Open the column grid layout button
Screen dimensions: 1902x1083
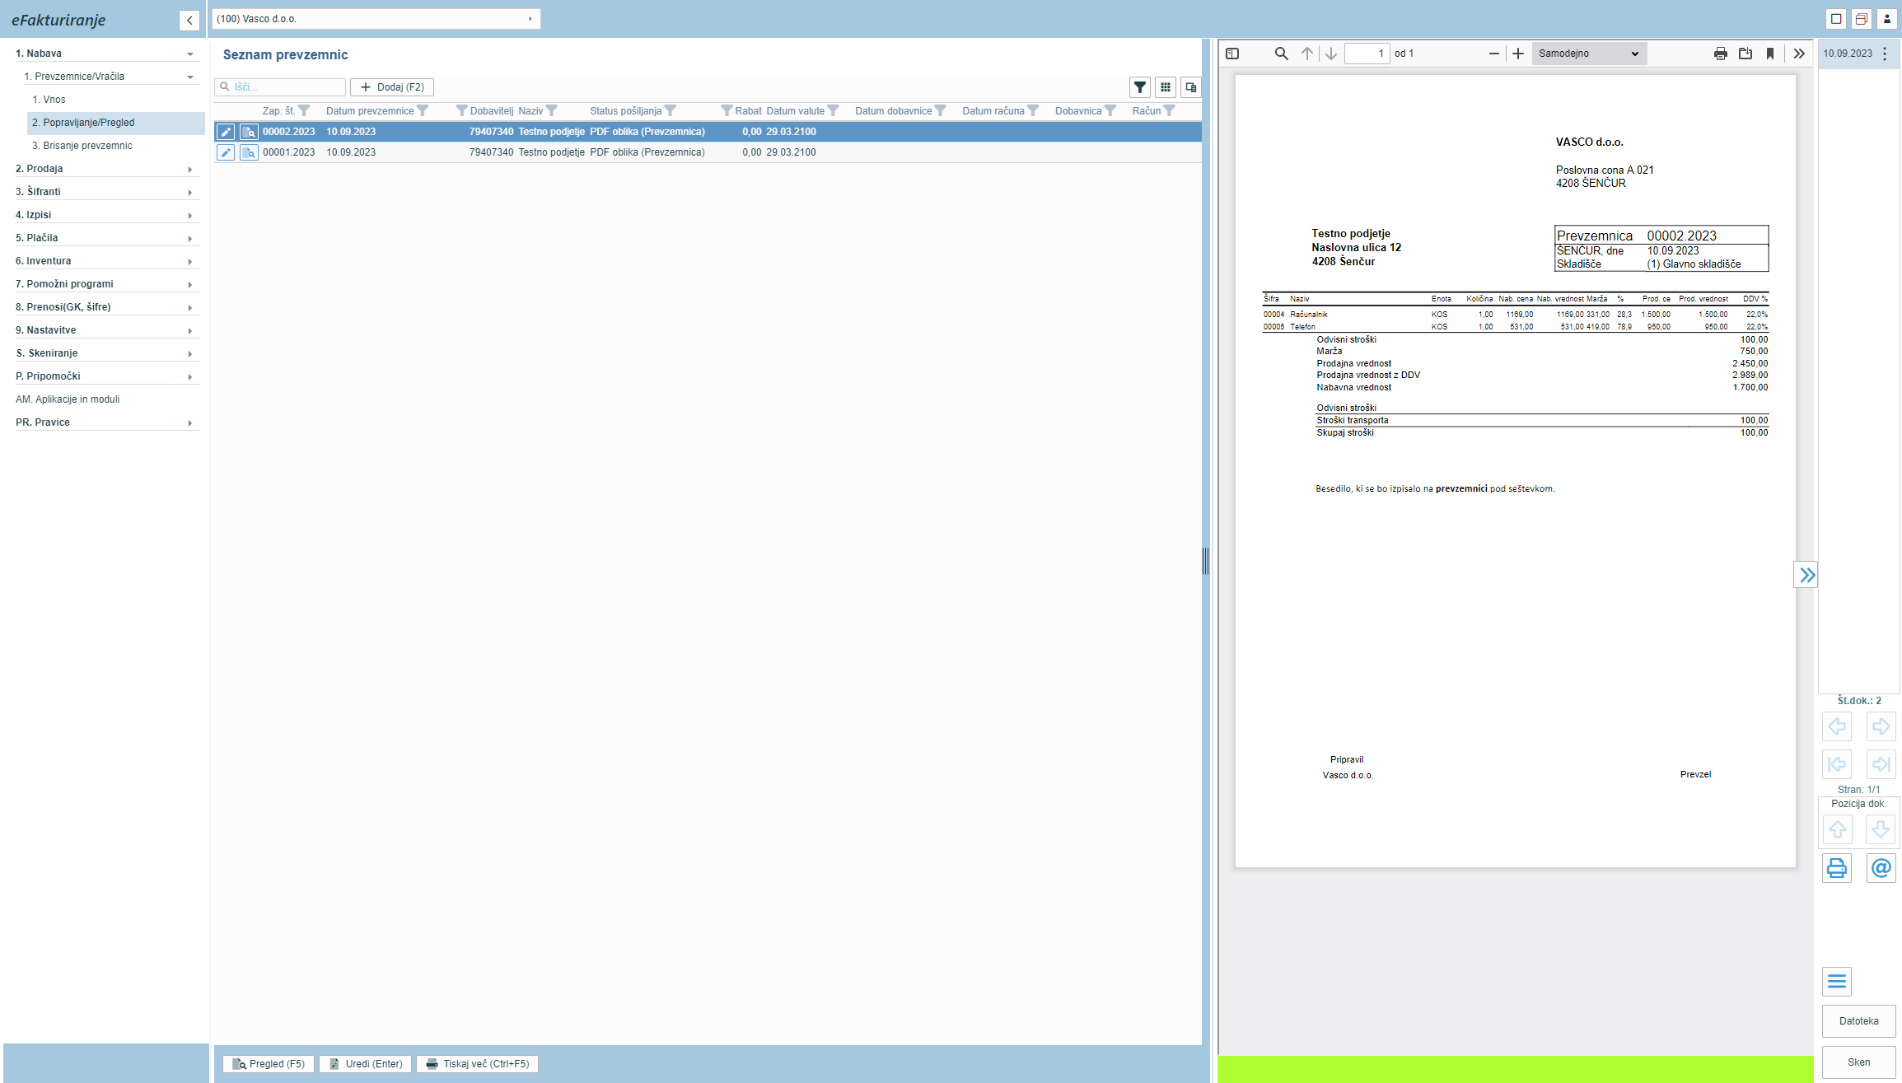coord(1166,87)
